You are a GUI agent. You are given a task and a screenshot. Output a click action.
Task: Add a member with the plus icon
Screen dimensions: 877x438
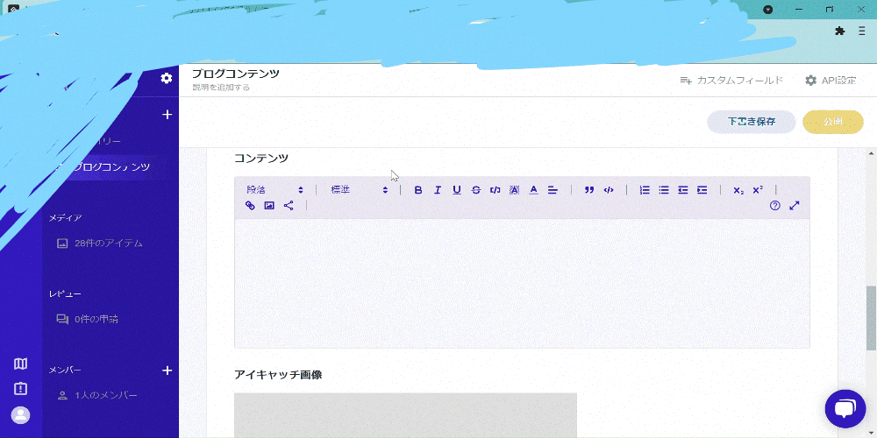167,371
